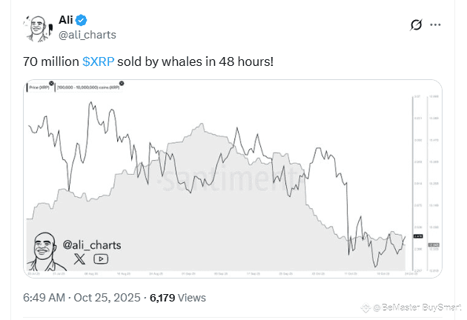Click the YouTube icon in the chart watermark
467x320 pixels.
tap(100, 259)
